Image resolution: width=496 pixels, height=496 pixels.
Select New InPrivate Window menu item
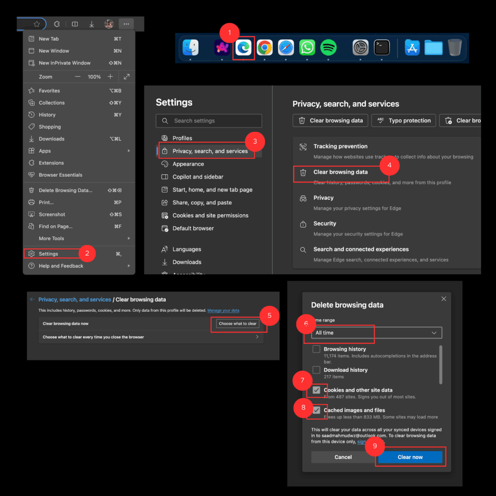pyautogui.click(x=79, y=63)
